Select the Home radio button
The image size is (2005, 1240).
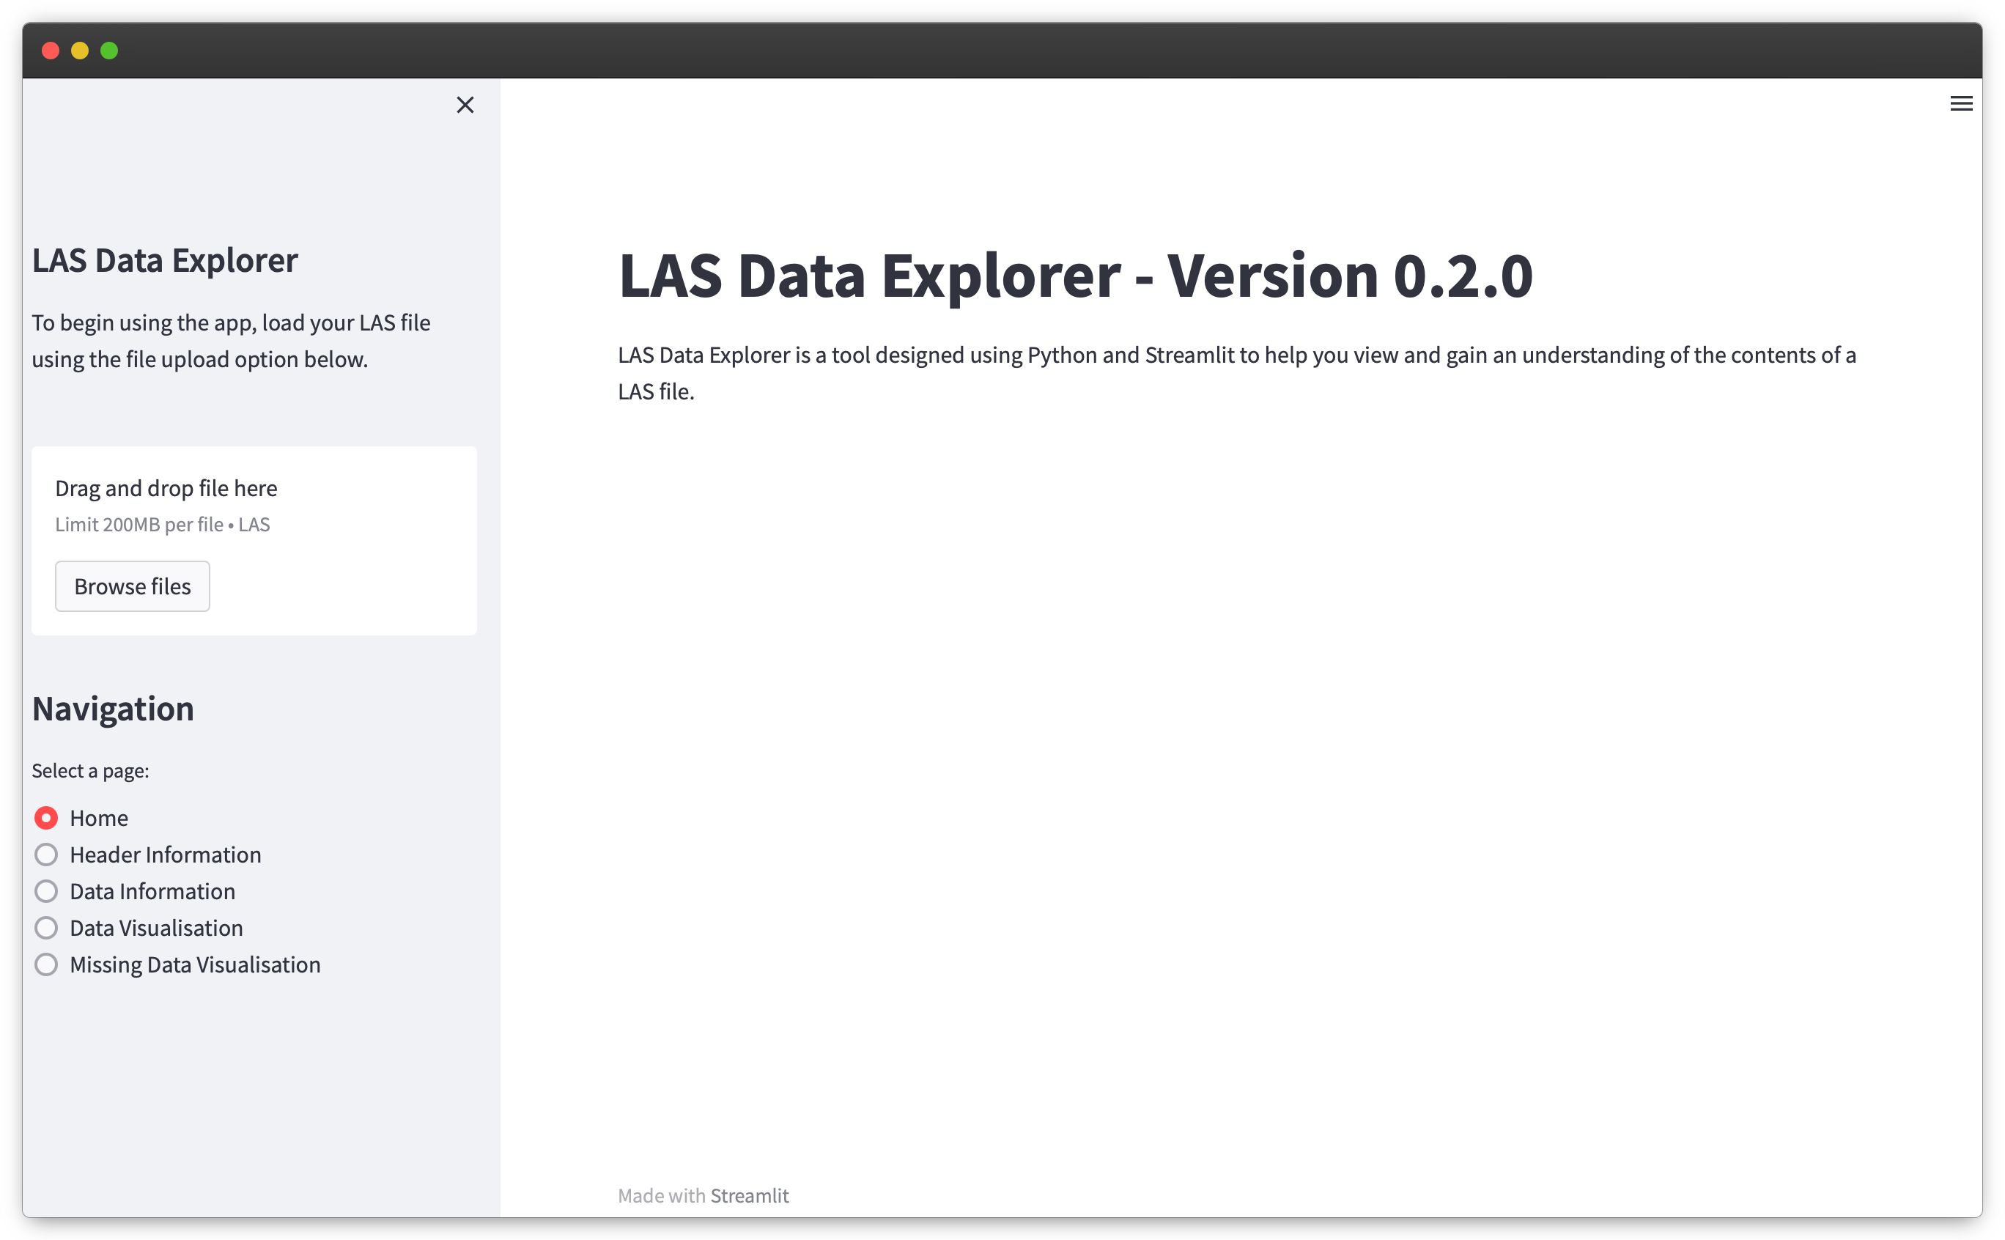[x=47, y=818]
